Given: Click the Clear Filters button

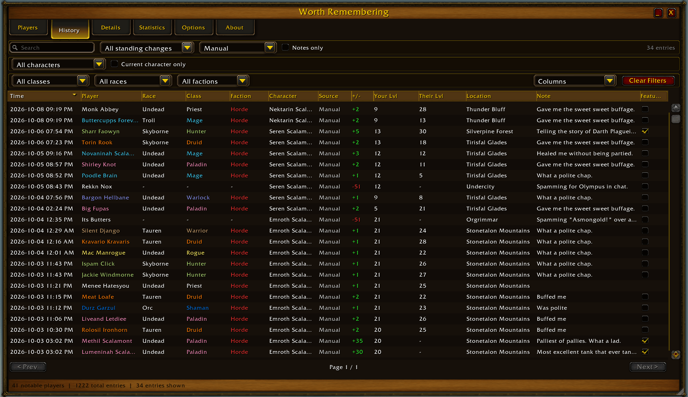Looking at the screenshot, I should (648, 80).
